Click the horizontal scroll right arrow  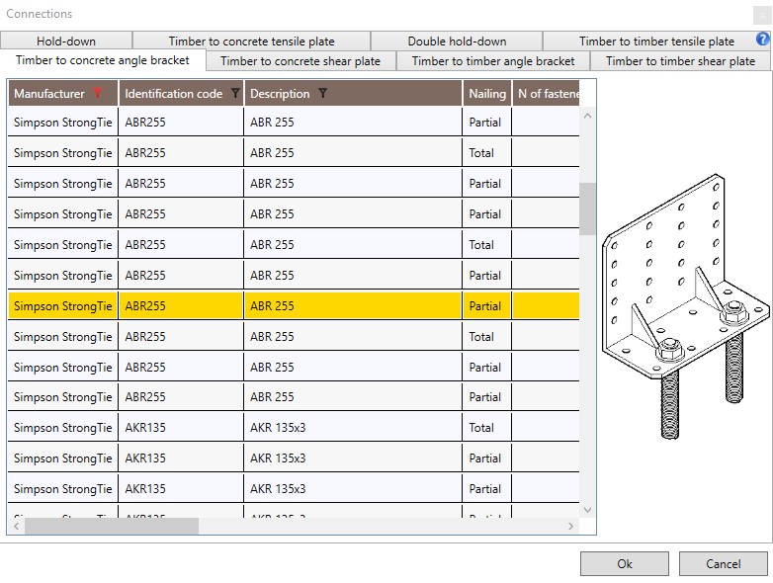click(570, 526)
